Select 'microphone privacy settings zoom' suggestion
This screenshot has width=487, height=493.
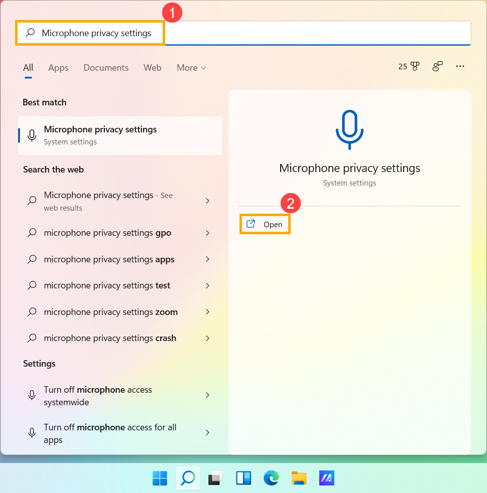tap(120, 312)
